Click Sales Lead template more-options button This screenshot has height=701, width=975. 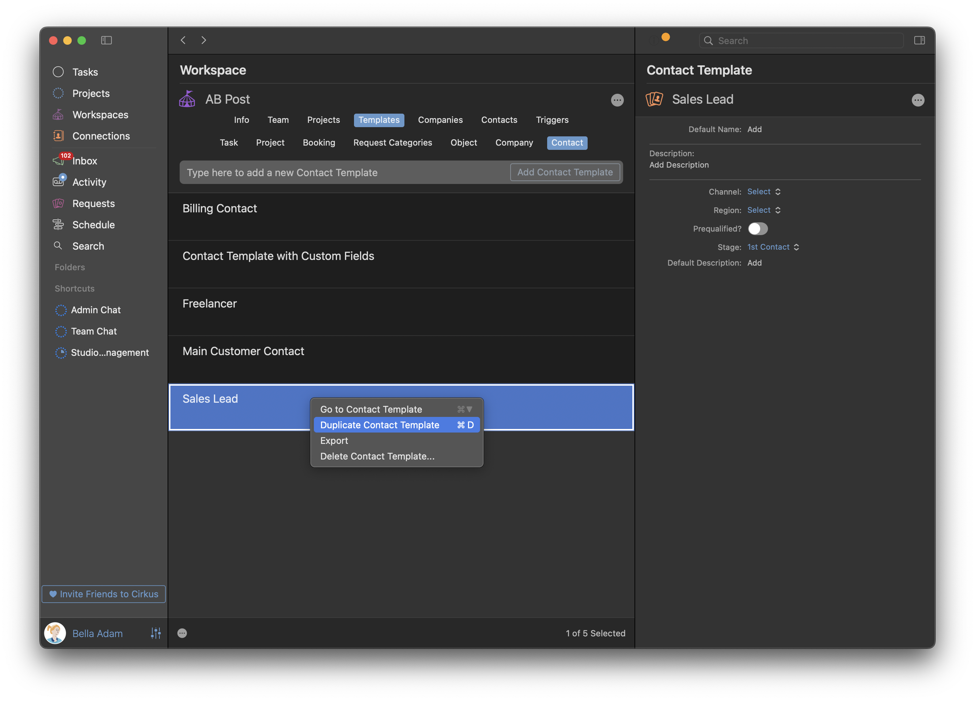coord(917,100)
